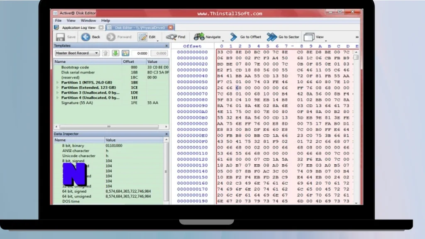The height and width of the screenshot is (239, 425).
Task: Click the template position icon
Action: (x=125, y=53)
